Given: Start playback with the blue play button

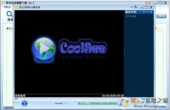Looking at the screenshot, I should point(25,103).
